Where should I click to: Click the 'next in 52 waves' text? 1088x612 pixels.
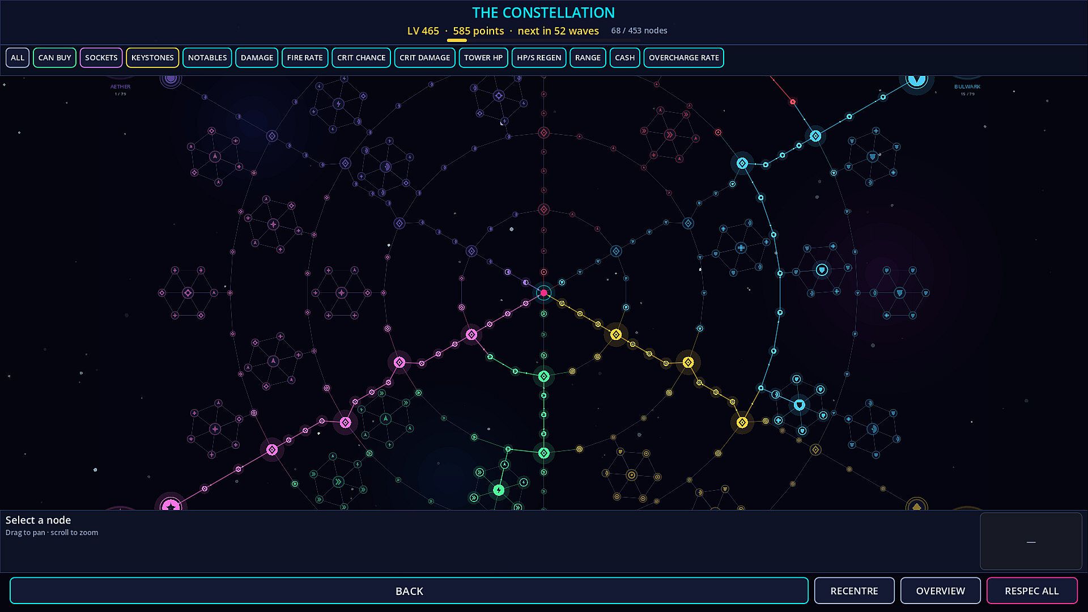pyautogui.click(x=558, y=31)
